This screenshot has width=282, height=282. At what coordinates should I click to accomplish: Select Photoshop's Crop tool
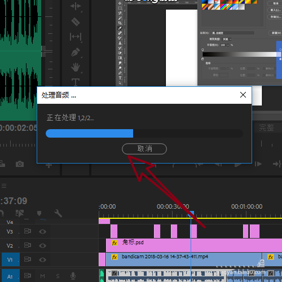pos(120,23)
